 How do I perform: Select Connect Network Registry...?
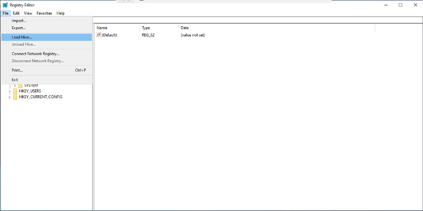click(x=46, y=53)
